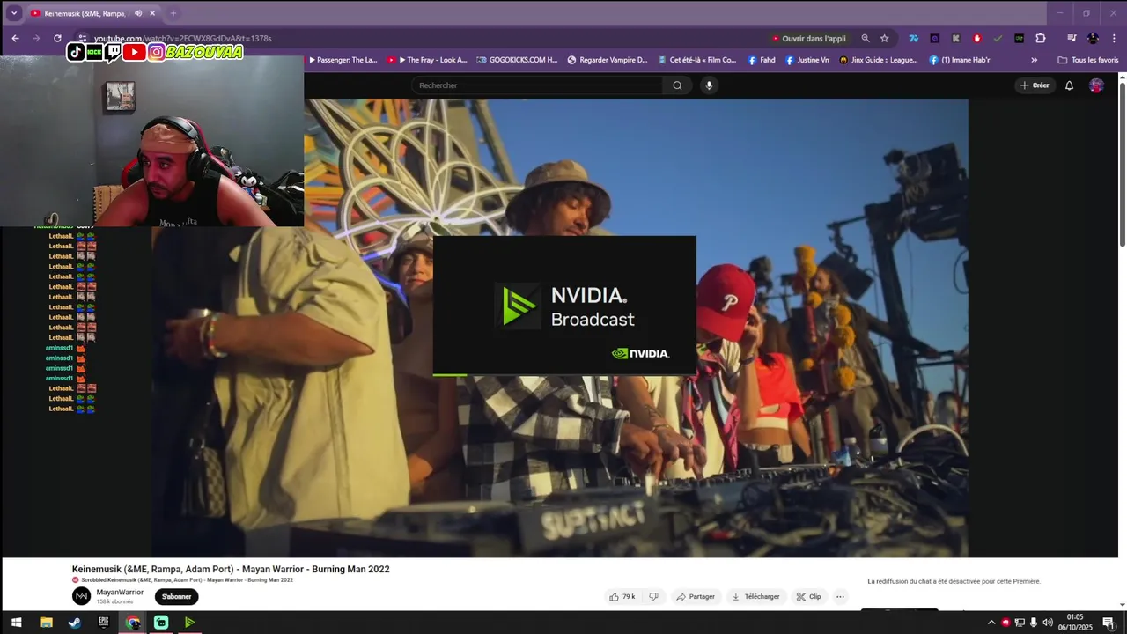Click the Scrobbled Keinemusik track link
The width and height of the screenshot is (1127, 634).
coord(187,579)
